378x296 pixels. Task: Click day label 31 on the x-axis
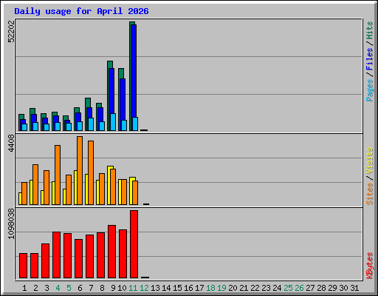click(x=354, y=288)
